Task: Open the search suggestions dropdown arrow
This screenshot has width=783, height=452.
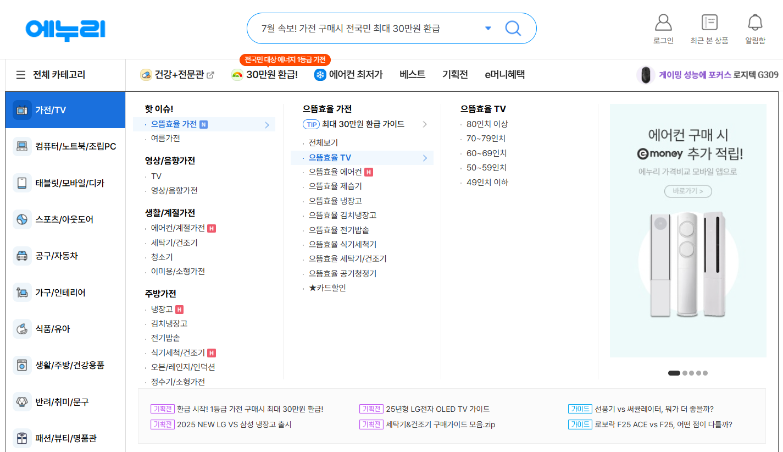Action: coord(488,28)
